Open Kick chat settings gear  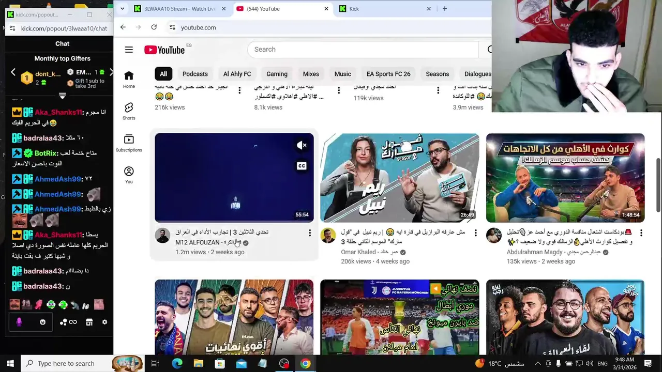104,322
